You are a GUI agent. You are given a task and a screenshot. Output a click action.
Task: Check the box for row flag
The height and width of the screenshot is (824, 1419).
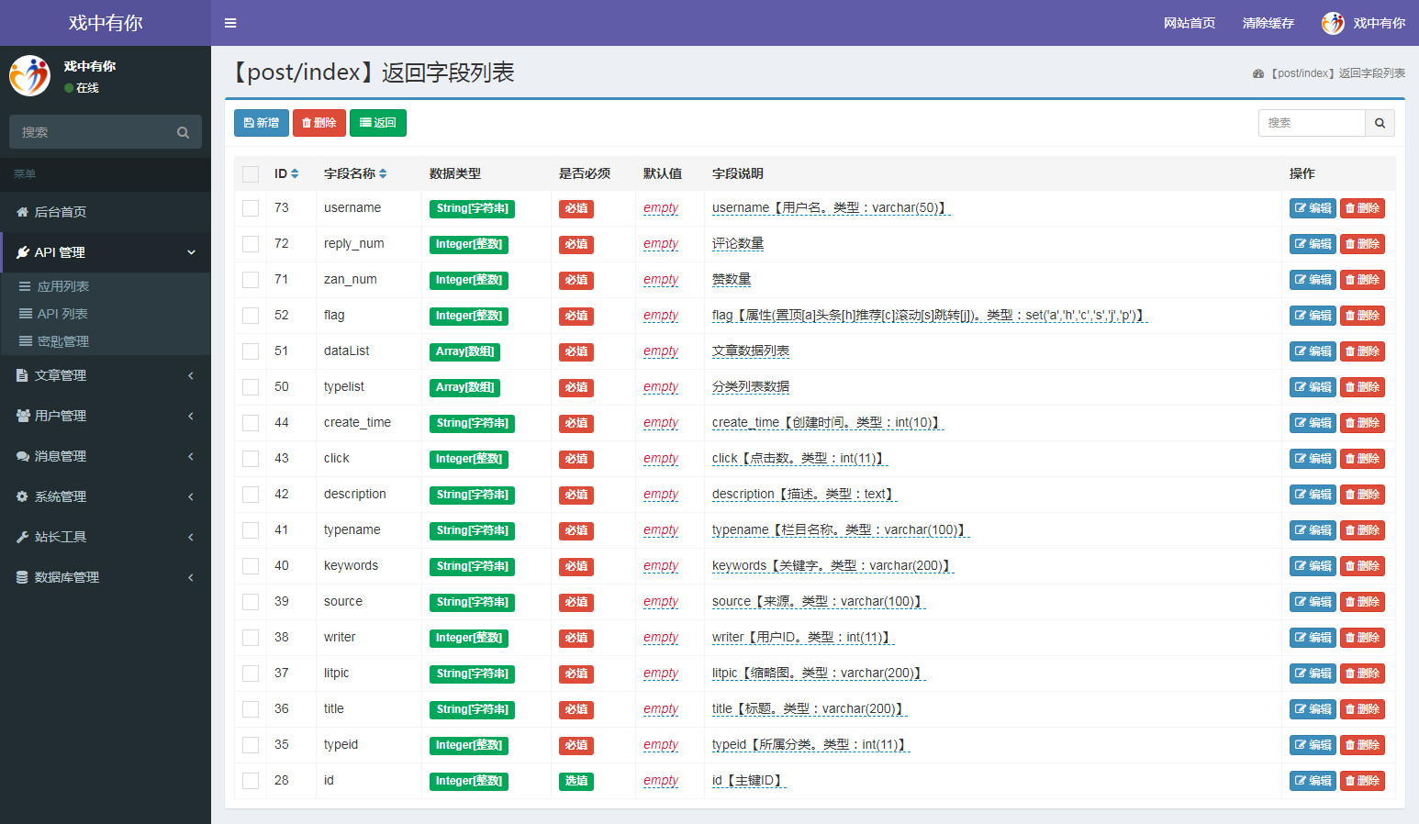click(x=251, y=316)
